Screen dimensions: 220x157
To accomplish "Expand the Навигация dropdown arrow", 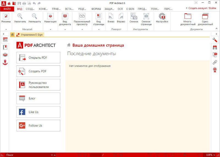I will pos(50,30).
